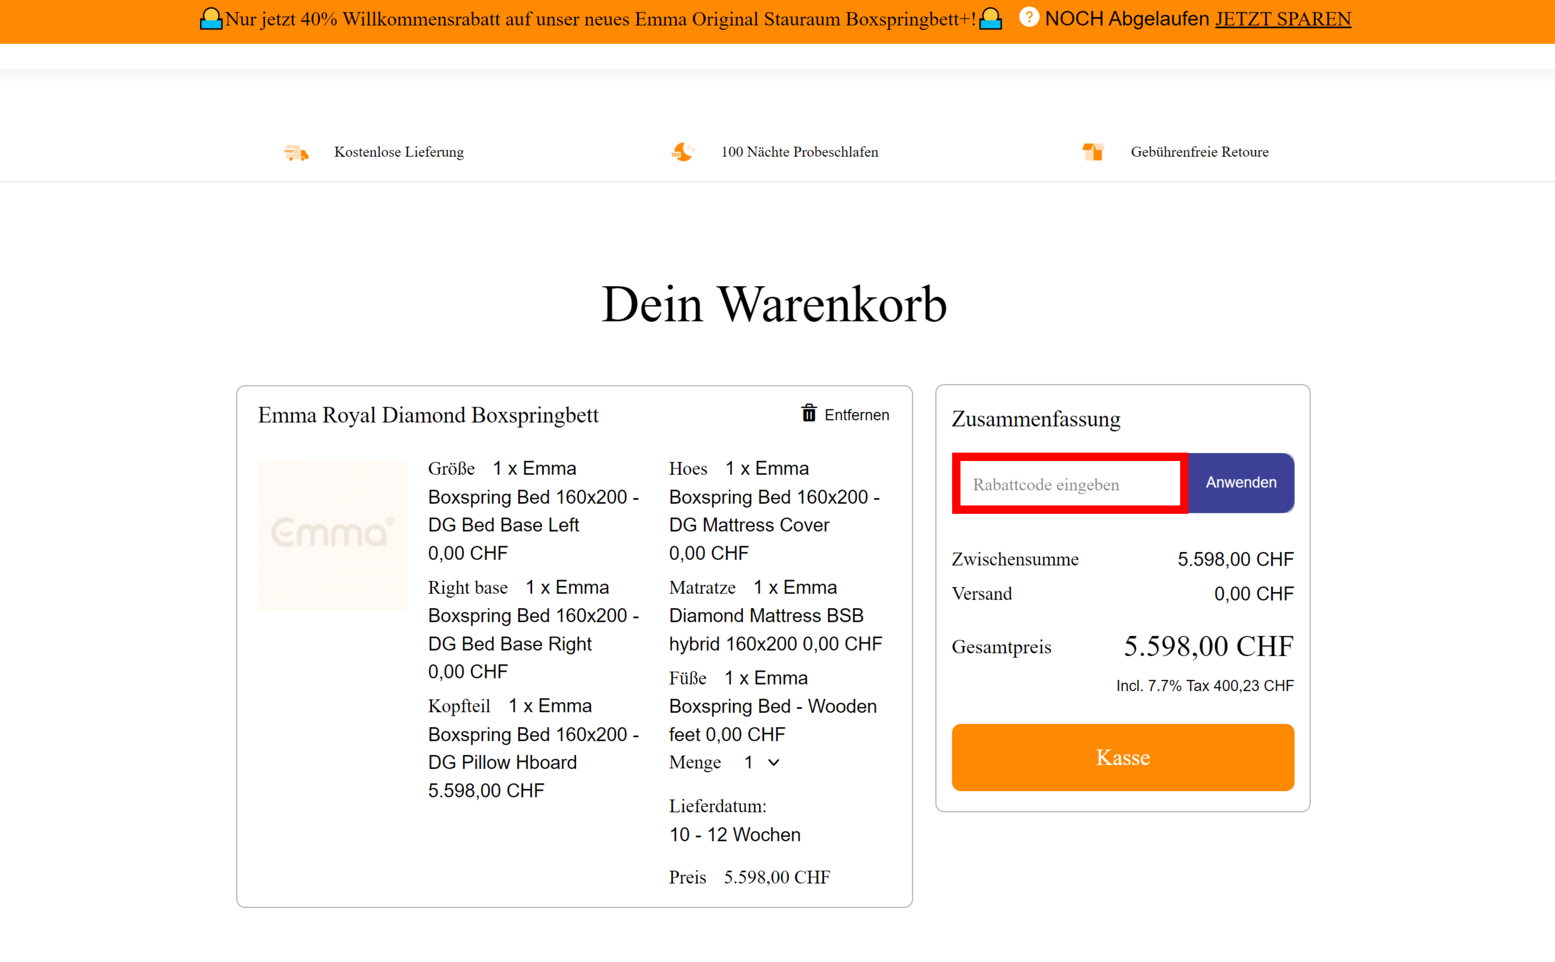Click the DG Pillow Hboard text

(x=502, y=762)
